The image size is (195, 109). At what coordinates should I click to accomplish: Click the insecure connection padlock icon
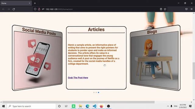click(x=39, y=9)
